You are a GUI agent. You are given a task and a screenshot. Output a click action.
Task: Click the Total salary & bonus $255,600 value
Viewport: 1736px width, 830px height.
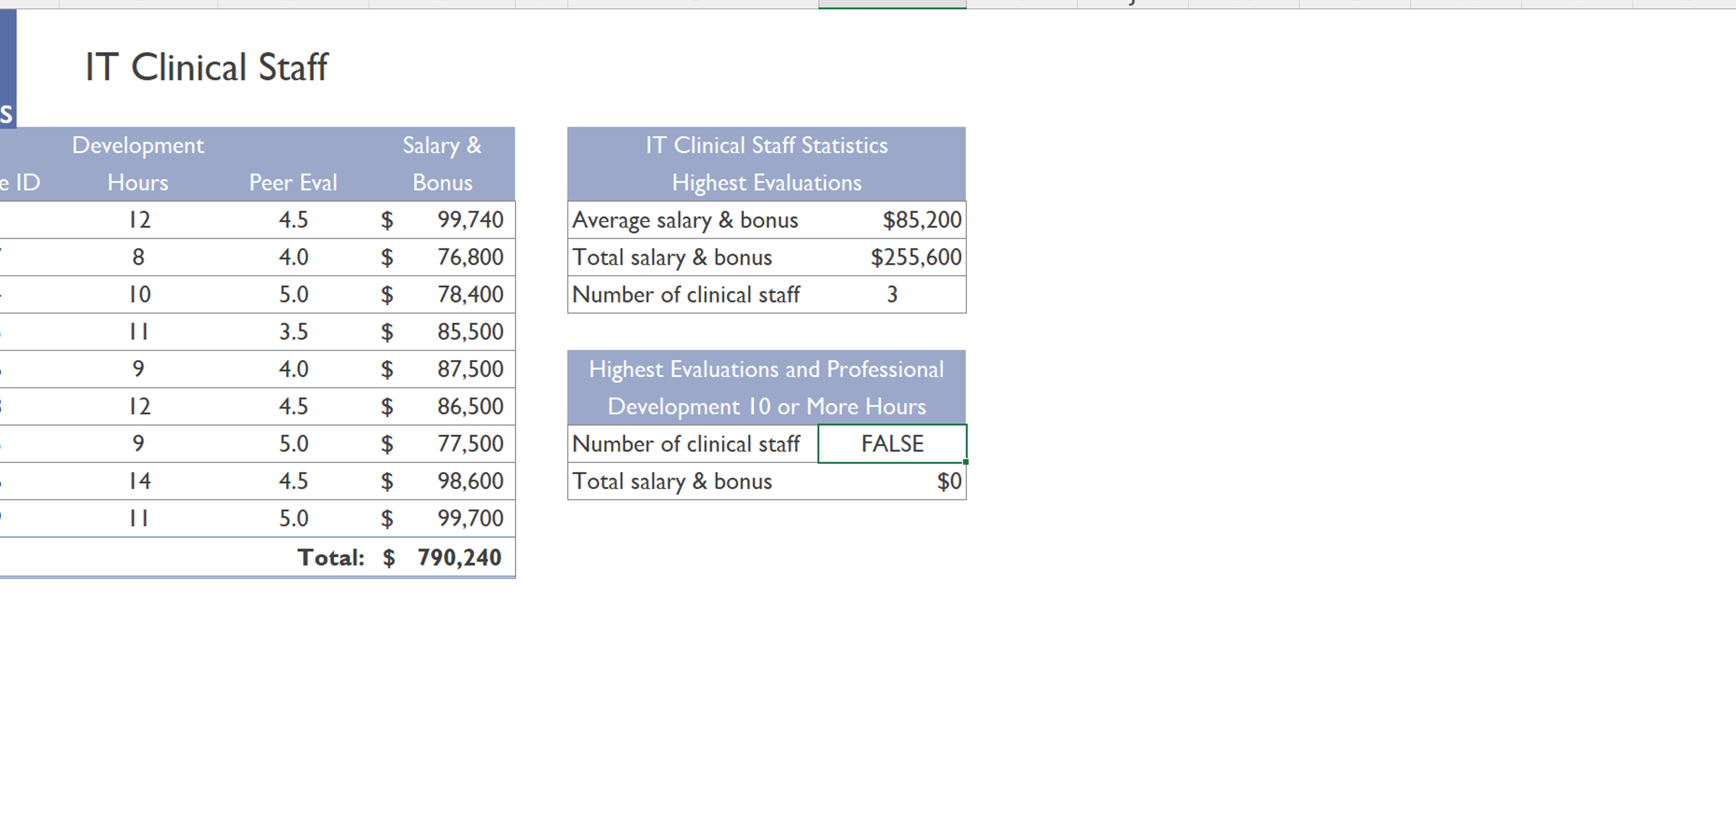917,257
